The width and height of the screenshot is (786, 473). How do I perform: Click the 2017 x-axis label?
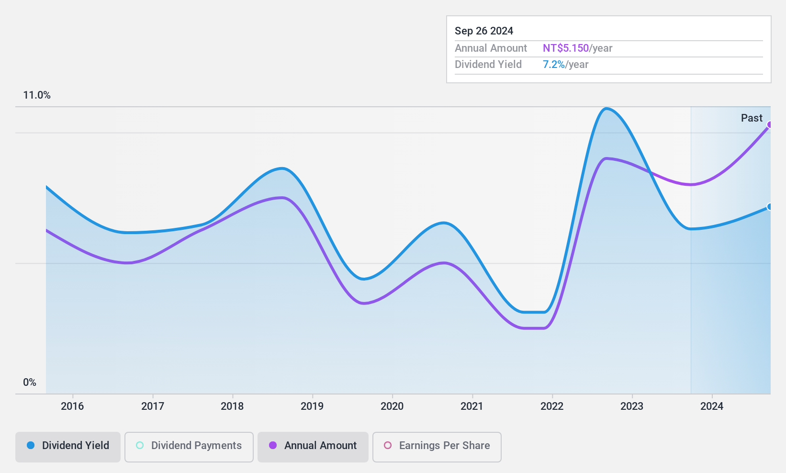tap(153, 406)
